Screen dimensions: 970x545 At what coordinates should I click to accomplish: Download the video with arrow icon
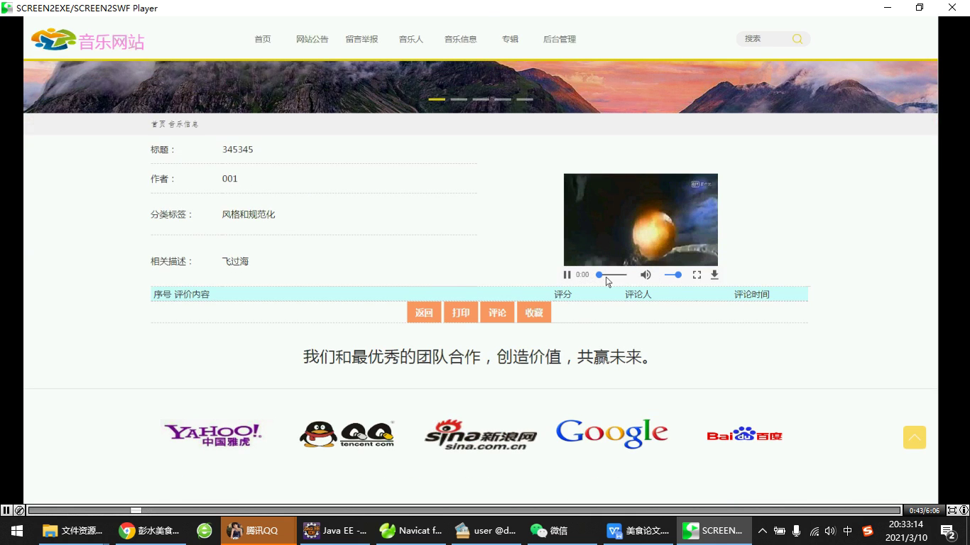[714, 275]
